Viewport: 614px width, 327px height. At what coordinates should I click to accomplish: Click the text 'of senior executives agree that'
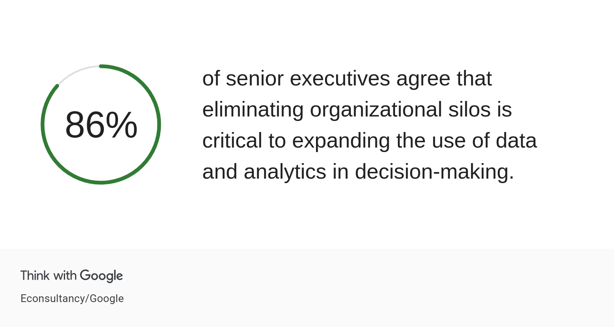point(347,78)
